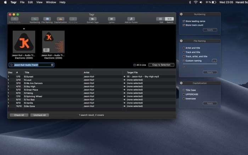Open custom naming options ellipsis button

(x=214, y=61)
